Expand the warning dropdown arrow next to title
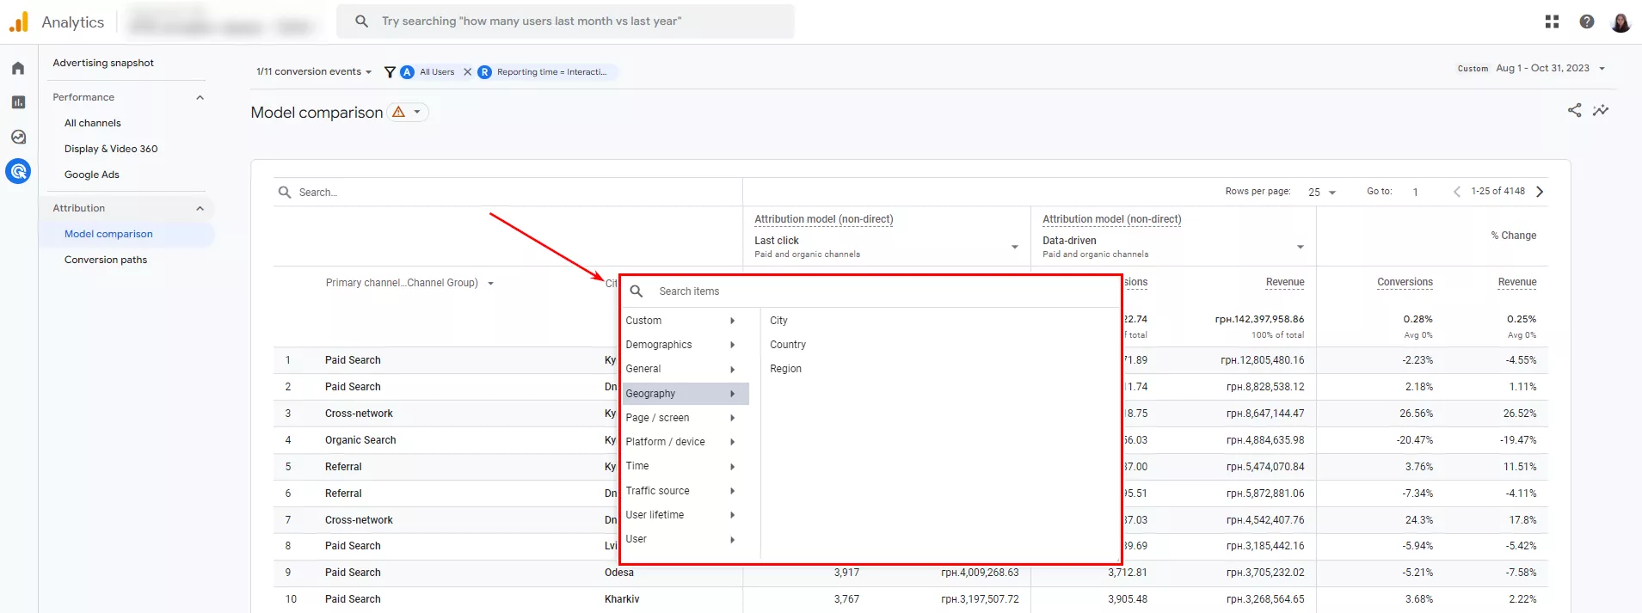Screen dimensions: 1642x613 coord(417,112)
